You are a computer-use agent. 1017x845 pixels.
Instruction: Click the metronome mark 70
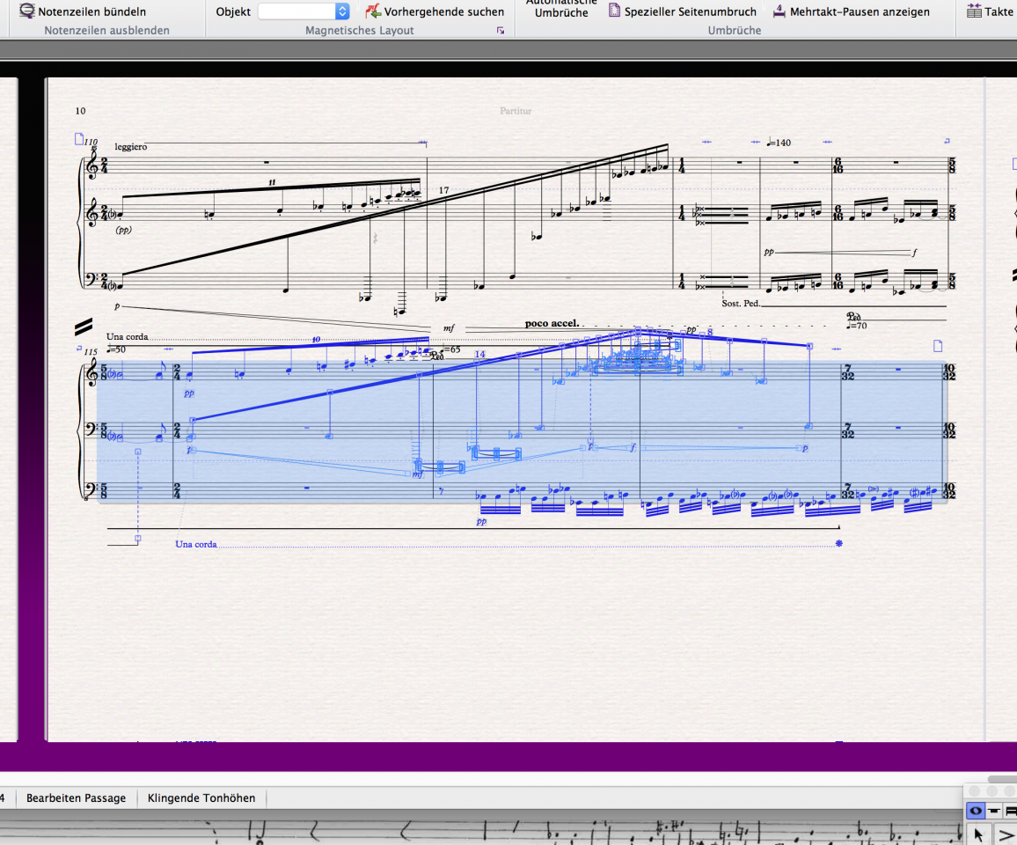click(858, 325)
